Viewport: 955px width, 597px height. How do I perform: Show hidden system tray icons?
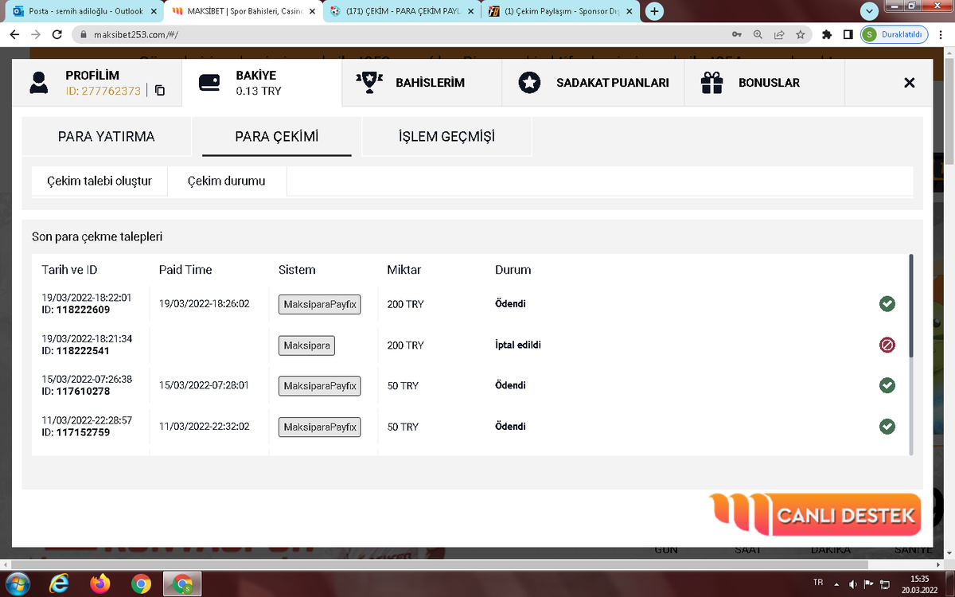coord(836,583)
